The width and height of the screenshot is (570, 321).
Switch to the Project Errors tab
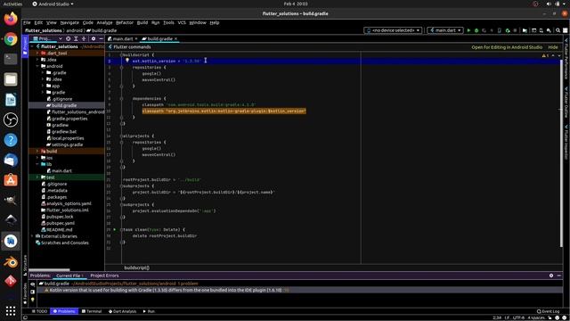point(104,276)
